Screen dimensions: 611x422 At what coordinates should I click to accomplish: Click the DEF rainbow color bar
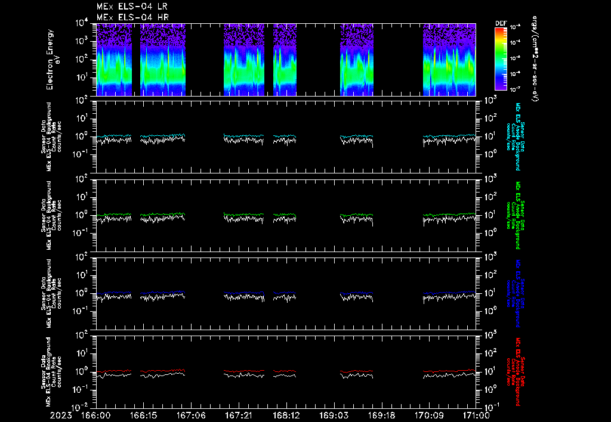(x=501, y=59)
